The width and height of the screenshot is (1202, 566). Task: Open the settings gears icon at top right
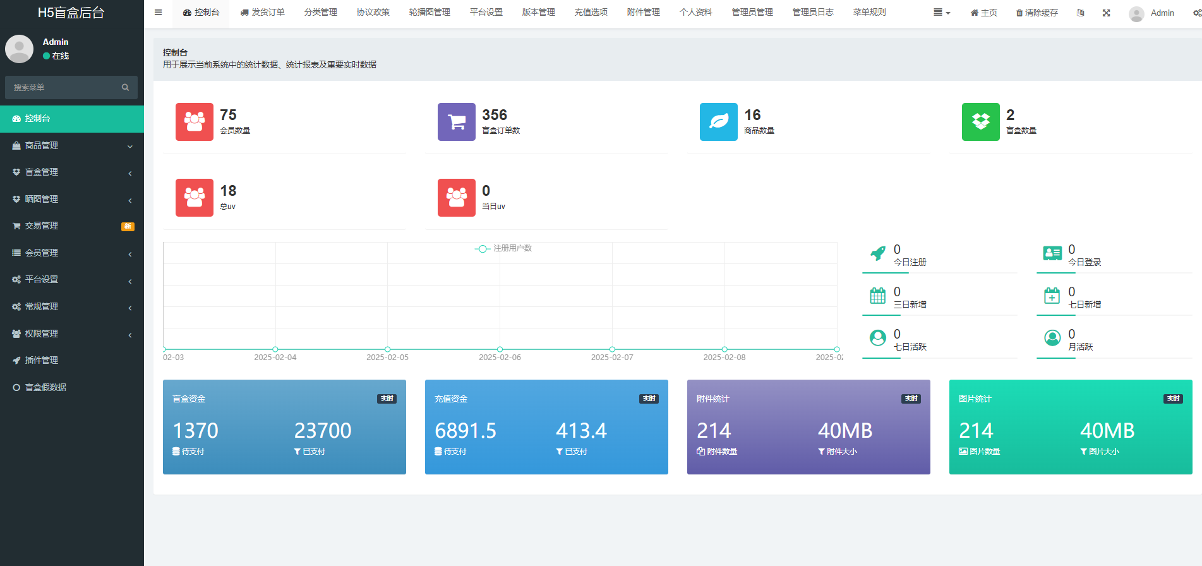1196,13
